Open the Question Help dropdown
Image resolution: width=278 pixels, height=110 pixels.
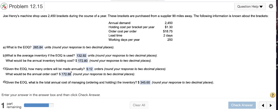coord(250,6)
